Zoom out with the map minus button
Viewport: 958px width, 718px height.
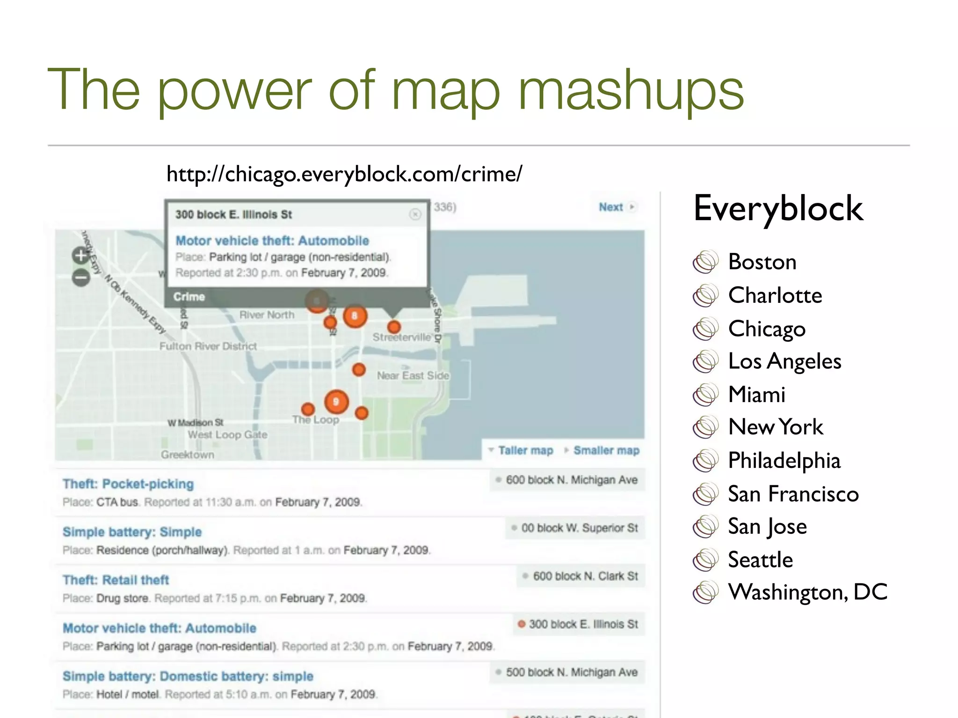coord(81,277)
